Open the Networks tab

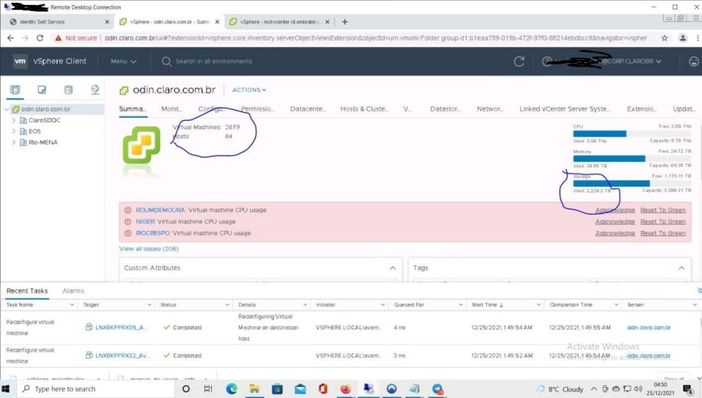click(490, 109)
